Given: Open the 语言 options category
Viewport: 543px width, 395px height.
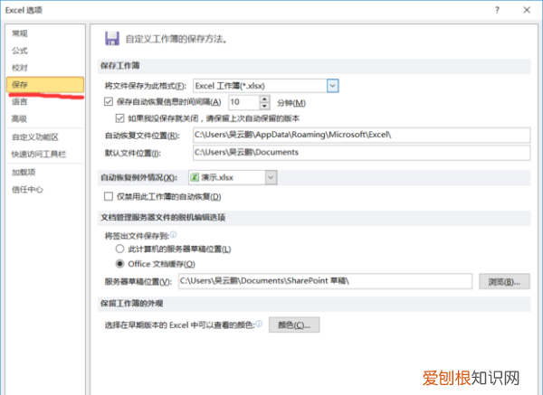Looking at the screenshot, I should click(x=20, y=102).
